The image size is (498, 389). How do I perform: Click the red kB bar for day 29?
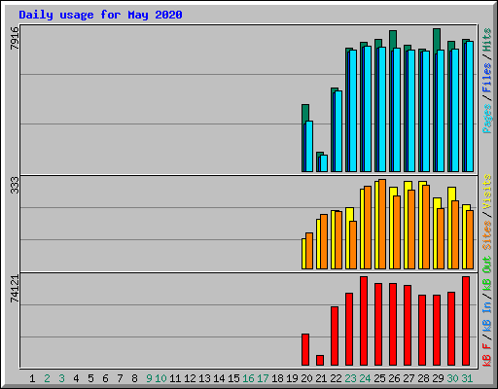(x=437, y=331)
